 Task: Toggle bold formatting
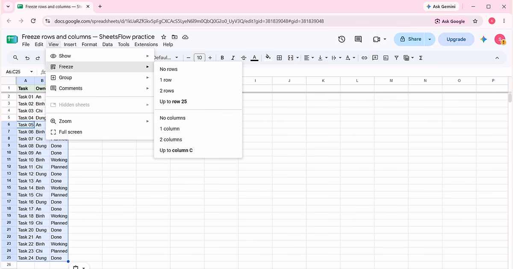tap(222, 58)
